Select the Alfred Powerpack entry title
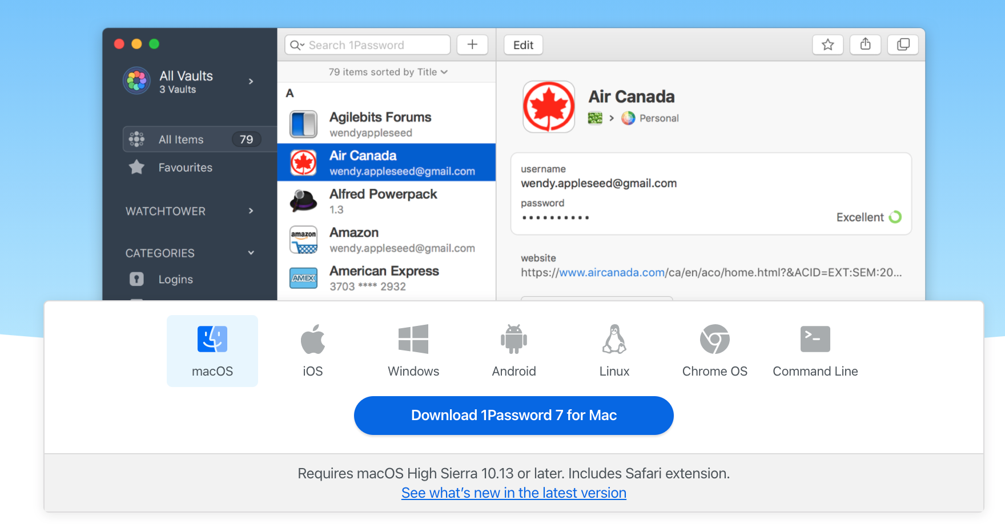The height and width of the screenshot is (524, 1005). point(383,194)
